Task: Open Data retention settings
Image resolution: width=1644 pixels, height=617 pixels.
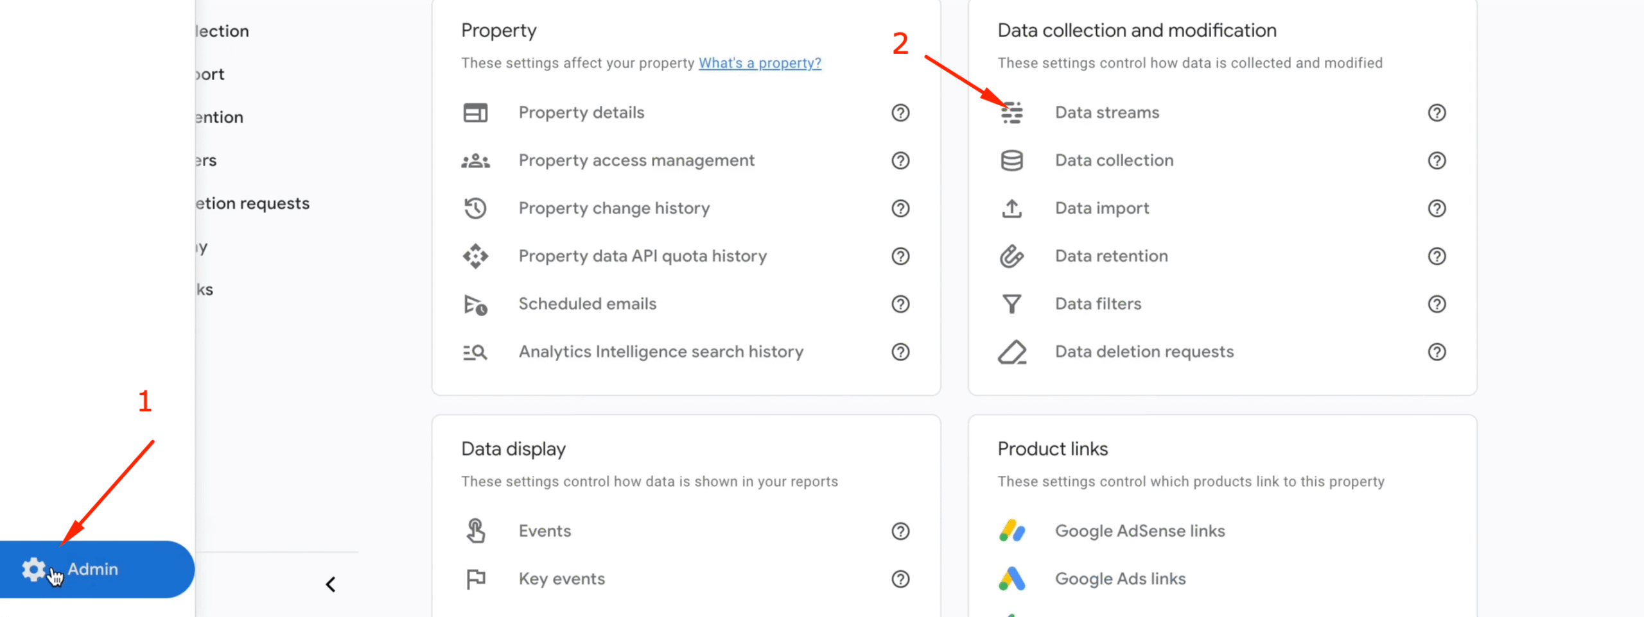Action: (x=1111, y=256)
